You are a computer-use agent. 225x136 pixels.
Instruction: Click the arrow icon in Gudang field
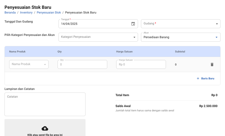(x=217, y=24)
